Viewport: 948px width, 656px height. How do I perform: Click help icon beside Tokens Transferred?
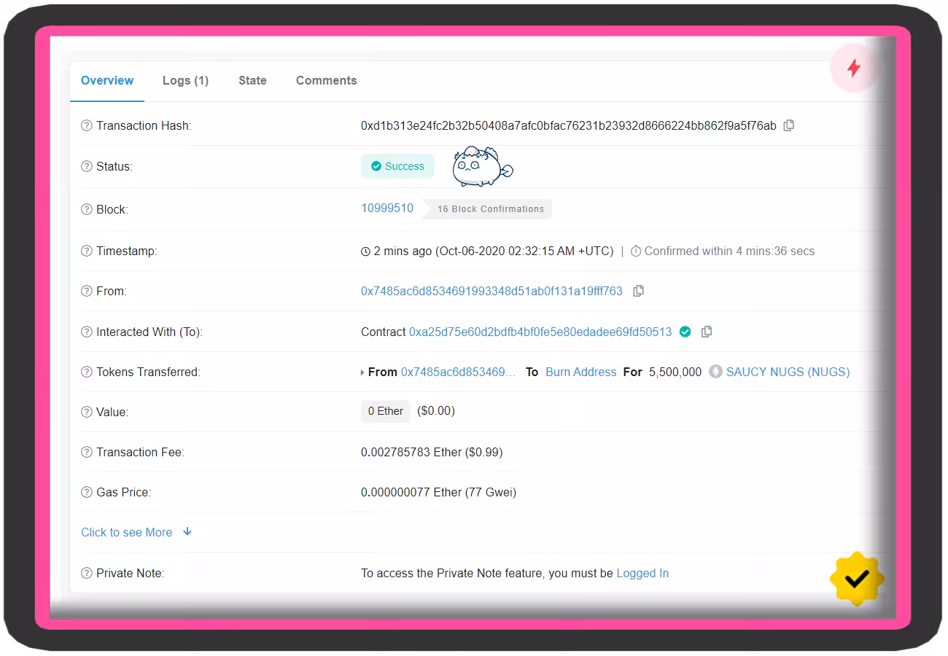pos(87,372)
